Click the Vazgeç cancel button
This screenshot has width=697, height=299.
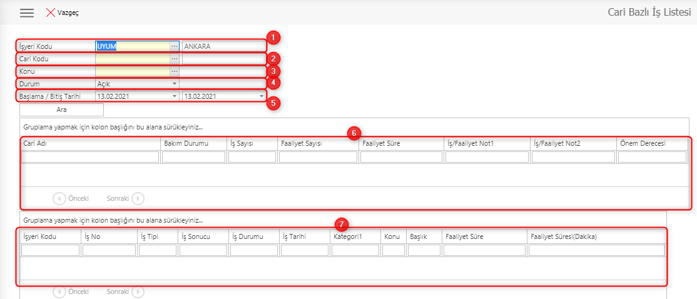(x=62, y=13)
